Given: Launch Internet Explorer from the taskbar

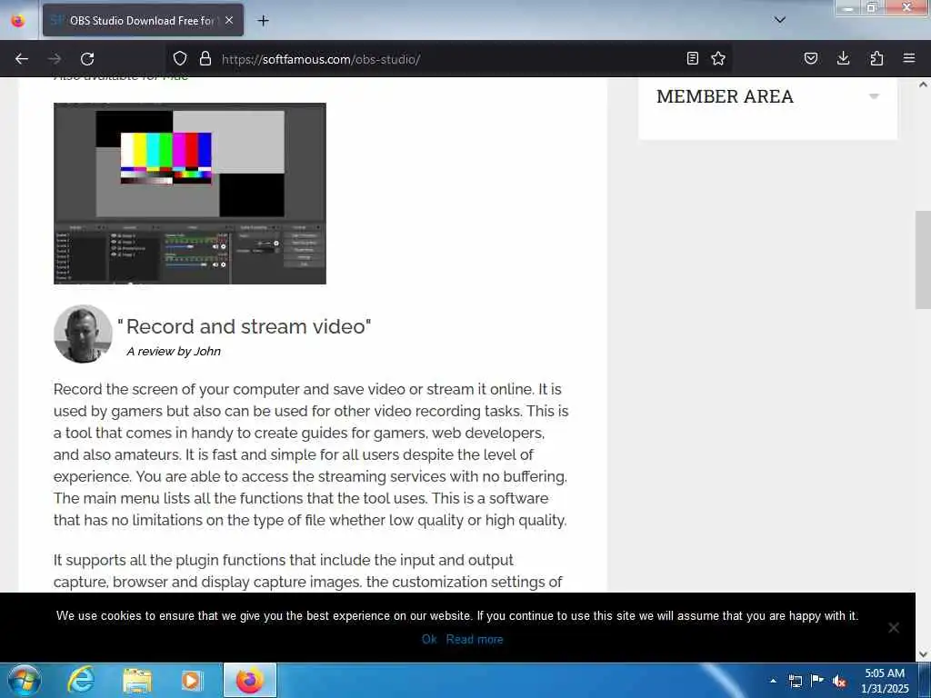Looking at the screenshot, I should [x=81, y=680].
